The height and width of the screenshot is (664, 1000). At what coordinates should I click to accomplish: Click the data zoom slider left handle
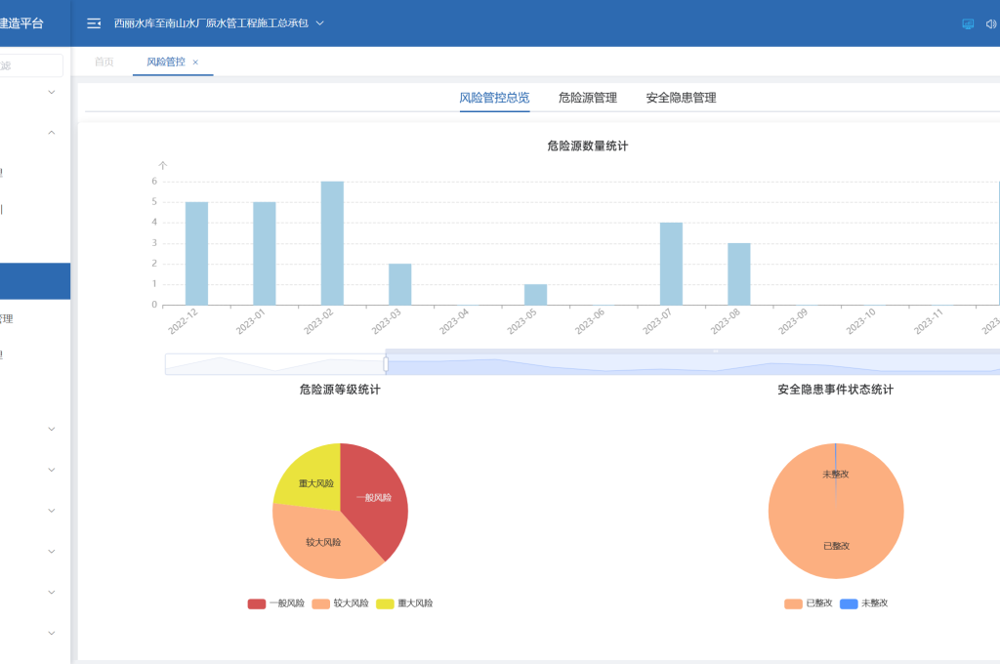386,364
